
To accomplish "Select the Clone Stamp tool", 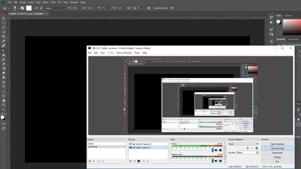I will (x=3, y=55).
